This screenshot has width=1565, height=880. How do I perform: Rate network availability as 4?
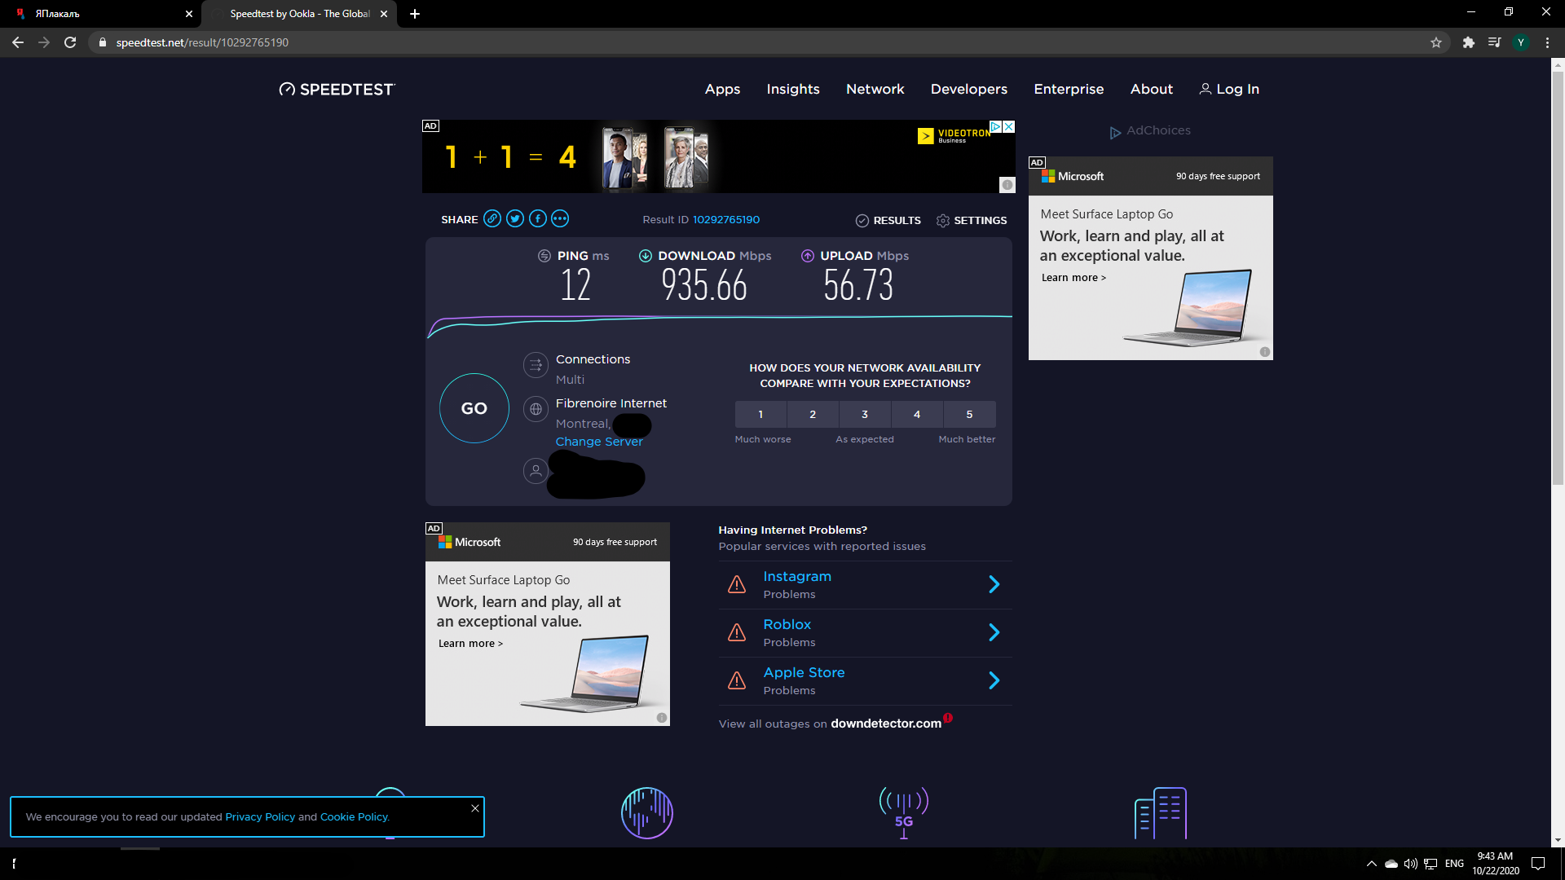[x=917, y=414]
